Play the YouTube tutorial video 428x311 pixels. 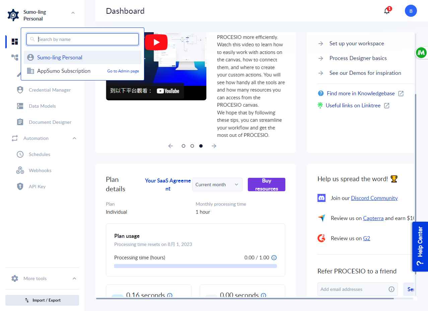tap(156, 43)
